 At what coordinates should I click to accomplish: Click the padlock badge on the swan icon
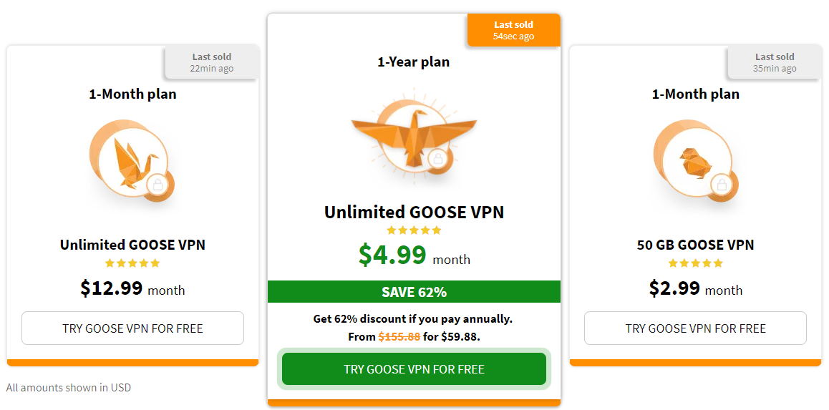tap(157, 184)
